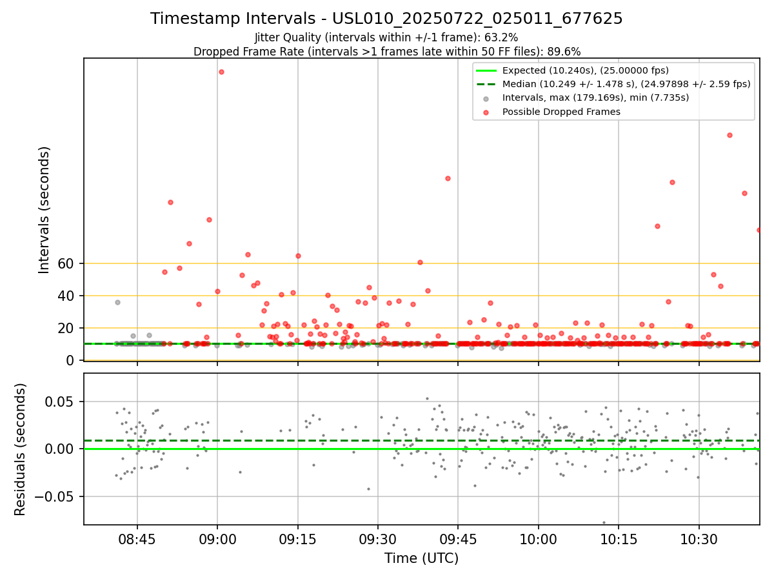
Task: Click the 'Residuals (seconds)' y-axis label
Action: [x=21, y=449]
